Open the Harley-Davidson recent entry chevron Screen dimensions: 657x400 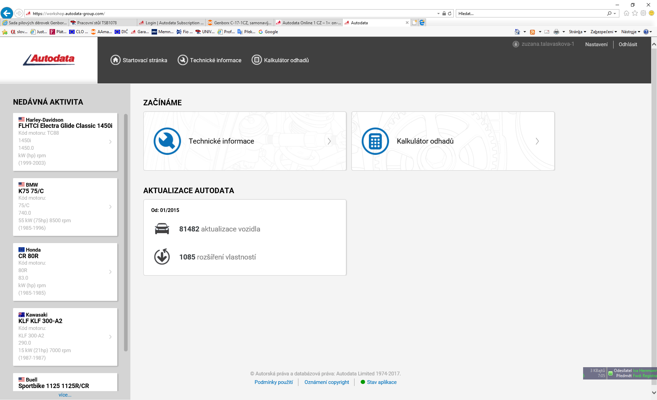point(110,142)
